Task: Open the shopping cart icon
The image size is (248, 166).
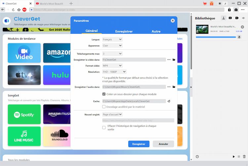Action: tap(205, 4)
